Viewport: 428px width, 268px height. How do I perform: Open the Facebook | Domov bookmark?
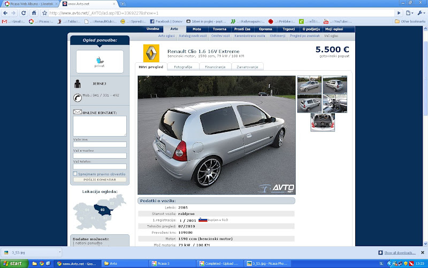coord(166,21)
